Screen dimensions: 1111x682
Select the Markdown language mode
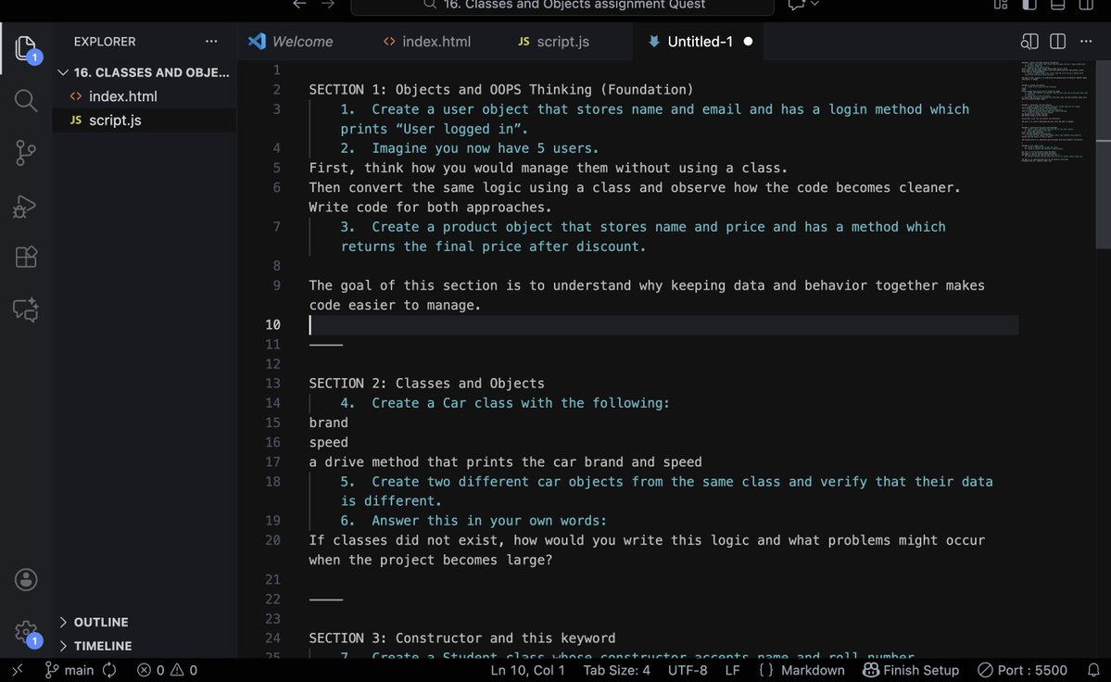(x=802, y=670)
